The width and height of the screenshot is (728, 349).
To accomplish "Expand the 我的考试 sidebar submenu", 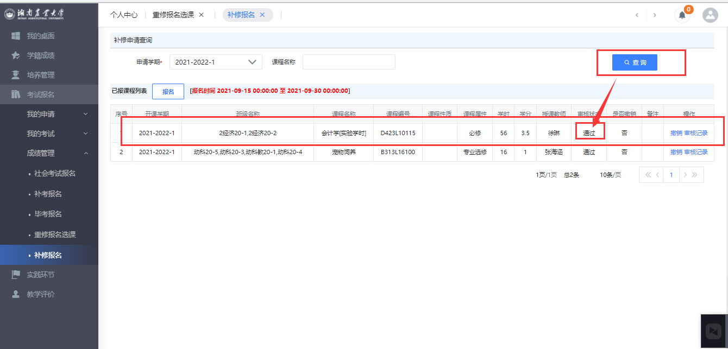I will click(x=85, y=134).
